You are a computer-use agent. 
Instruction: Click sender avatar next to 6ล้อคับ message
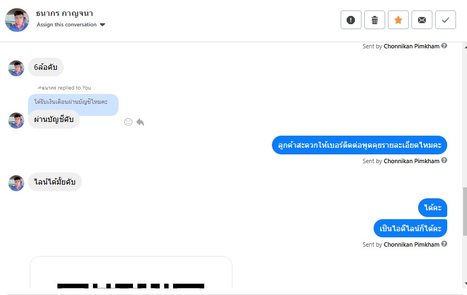point(16,69)
